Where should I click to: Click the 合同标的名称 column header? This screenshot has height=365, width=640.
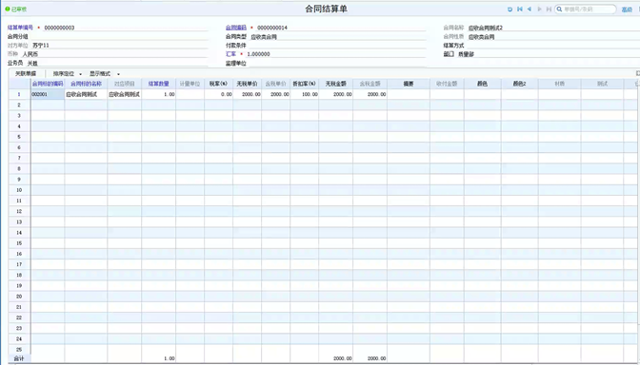pyautogui.click(x=86, y=84)
